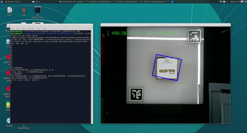
Task: Open the terminal Edit menu
Action: click(x=18, y=29)
